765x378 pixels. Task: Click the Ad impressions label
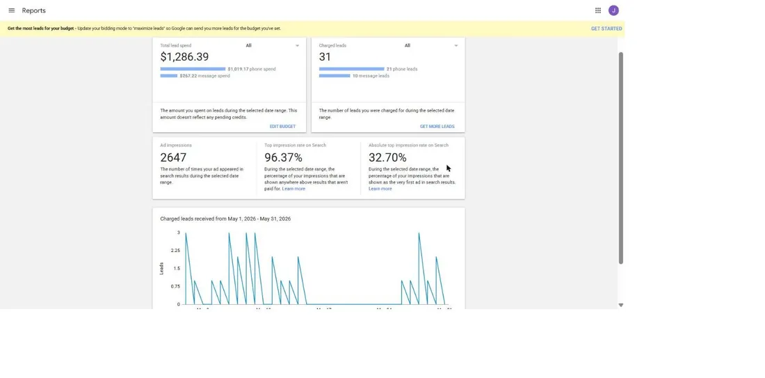(x=176, y=145)
